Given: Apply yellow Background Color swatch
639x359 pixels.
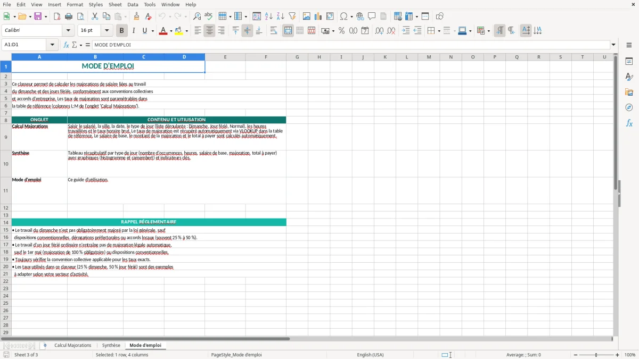Looking at the screenshot, I should click(179, 31).
